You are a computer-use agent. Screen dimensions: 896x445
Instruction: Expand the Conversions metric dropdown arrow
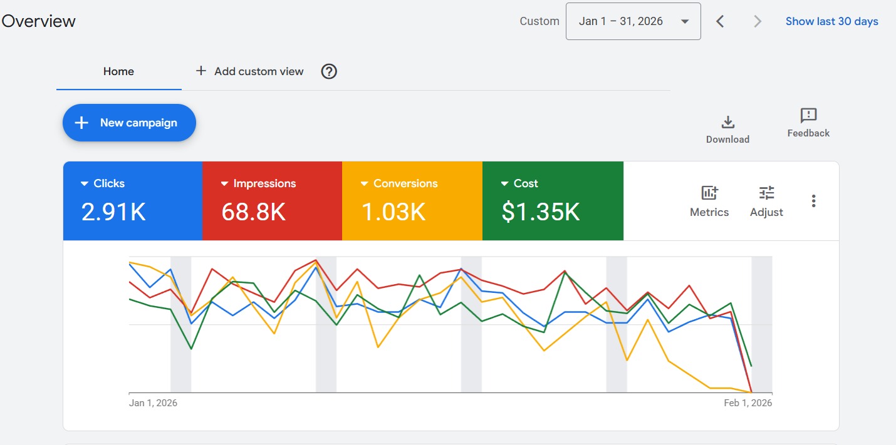coord(364,184)
